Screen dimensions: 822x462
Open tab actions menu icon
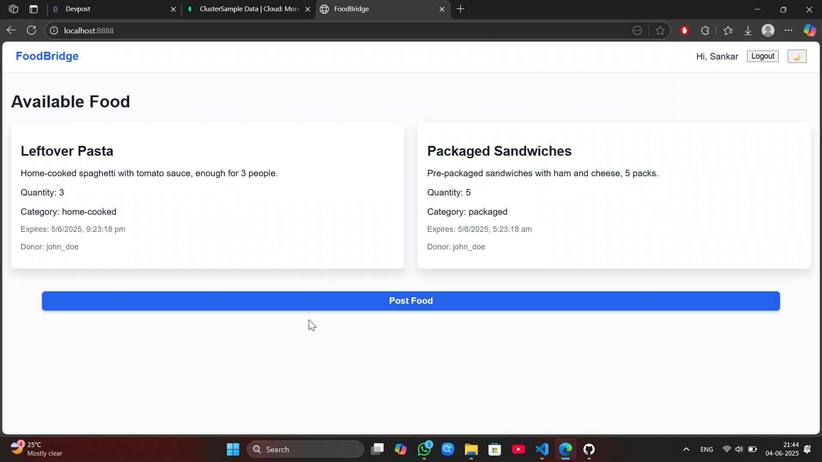point(34,9)
